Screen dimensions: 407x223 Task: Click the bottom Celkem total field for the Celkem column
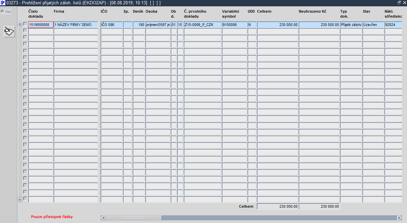[277, 206]
